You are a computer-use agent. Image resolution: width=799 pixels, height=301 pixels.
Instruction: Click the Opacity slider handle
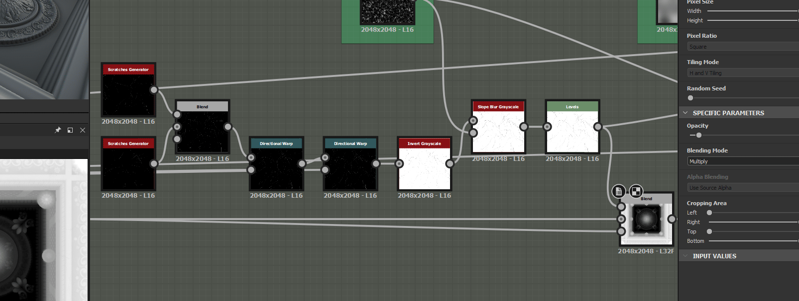click(x=699, y=135)
